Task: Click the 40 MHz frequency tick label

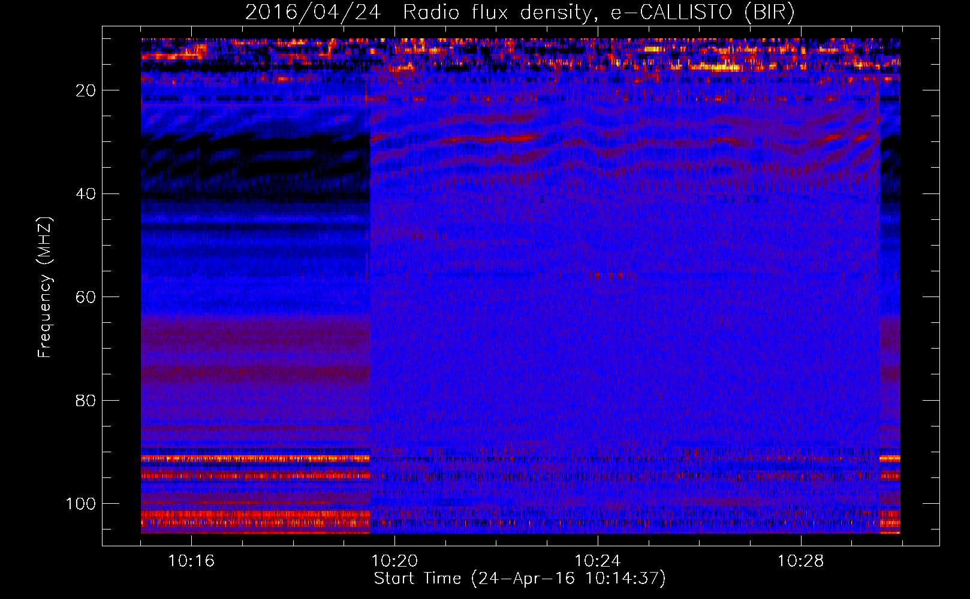Action: (x=86, y=194)
